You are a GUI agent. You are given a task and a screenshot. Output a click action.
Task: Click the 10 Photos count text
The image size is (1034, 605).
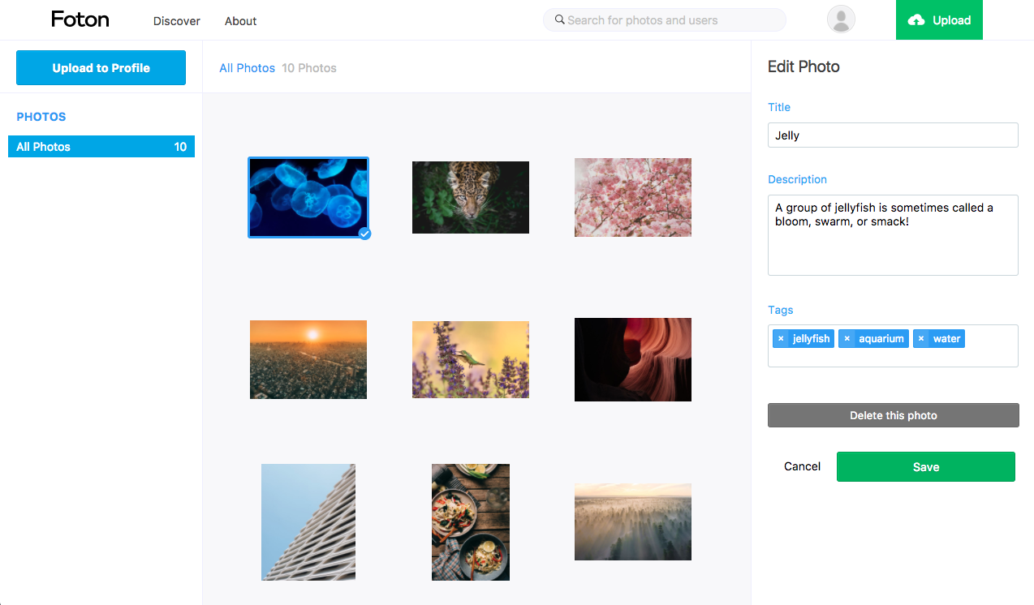[x=309, y=68]
